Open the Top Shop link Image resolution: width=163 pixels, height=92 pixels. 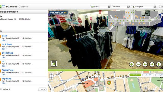pyautogui.click(x=6, y=79)
